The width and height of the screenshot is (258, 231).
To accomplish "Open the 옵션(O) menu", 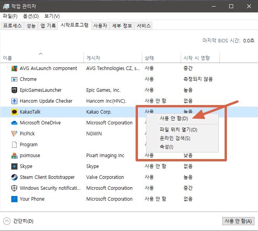I will click(31, 16).
